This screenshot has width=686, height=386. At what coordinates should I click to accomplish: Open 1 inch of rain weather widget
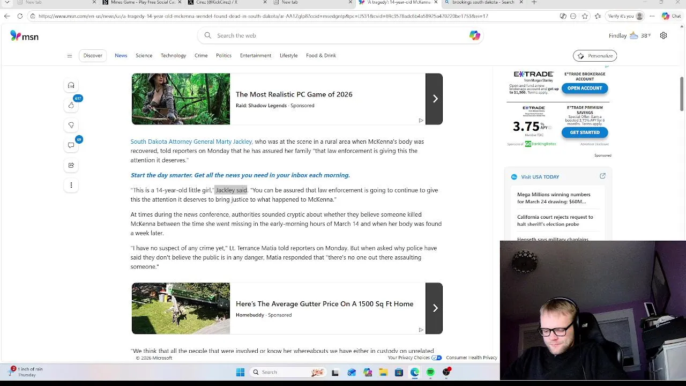26,372
